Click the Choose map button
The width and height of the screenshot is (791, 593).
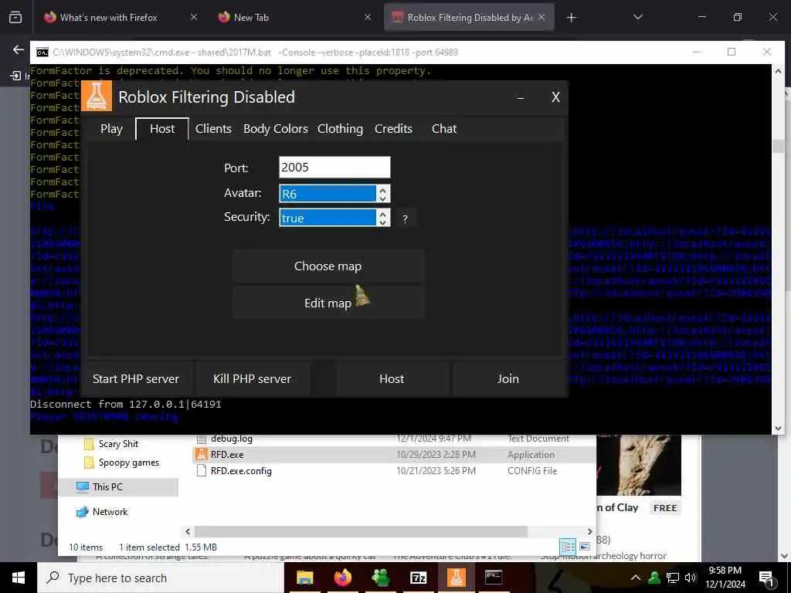click(328, 266)
